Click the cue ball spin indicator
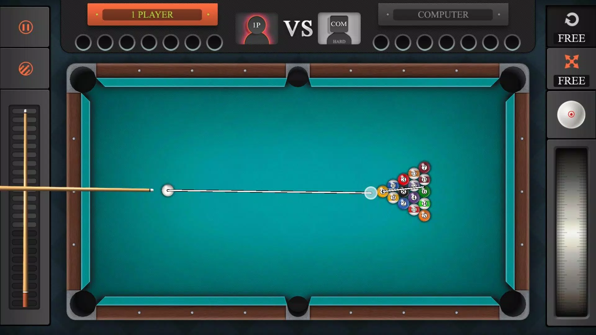596x335 pixels. click(x=571, y=114)
